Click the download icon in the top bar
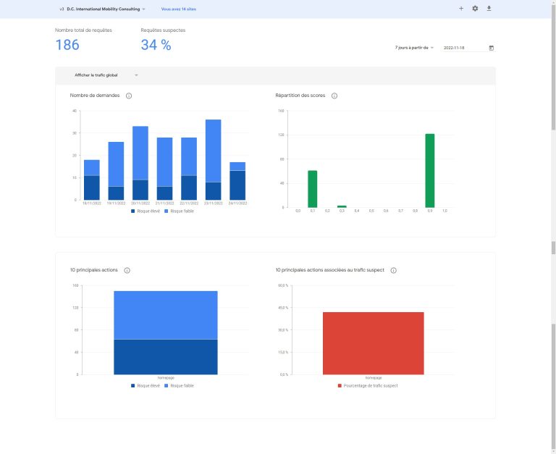The image size is (556, 454). 489,9
